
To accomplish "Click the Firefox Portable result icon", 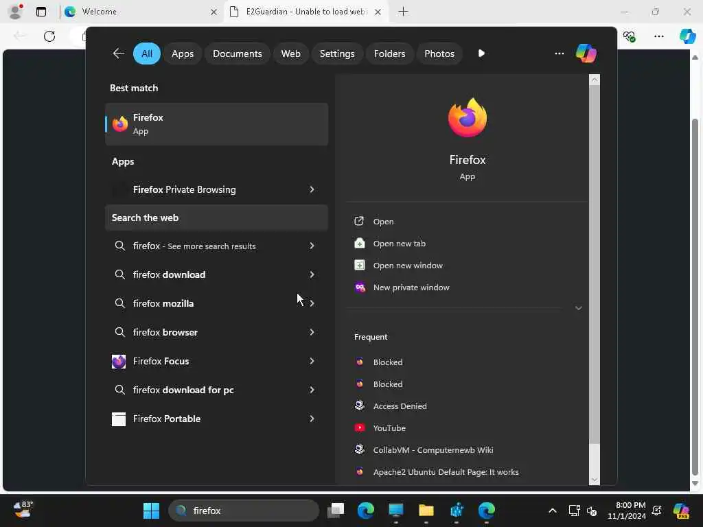I will 119,419.
